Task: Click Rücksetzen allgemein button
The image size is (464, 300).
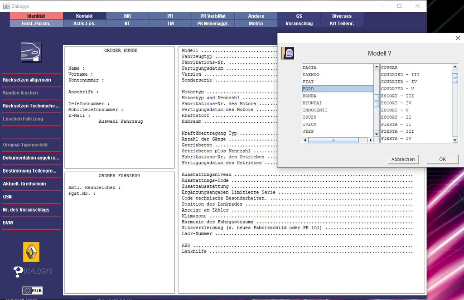Action: [31, 80]
